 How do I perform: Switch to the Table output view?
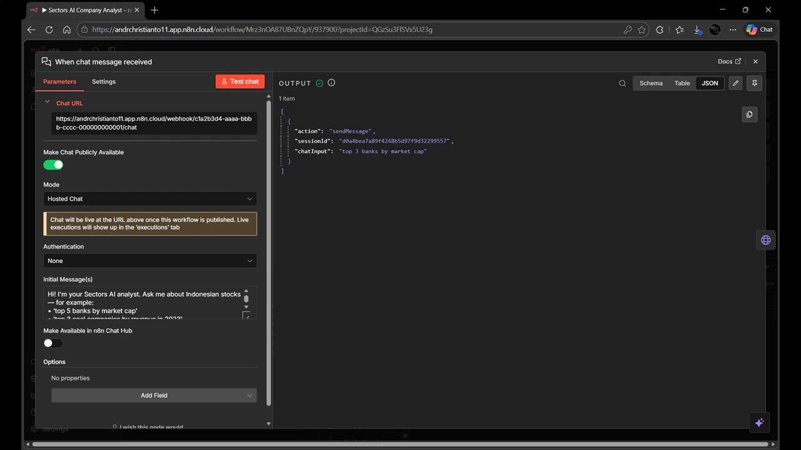click(681, 82)
